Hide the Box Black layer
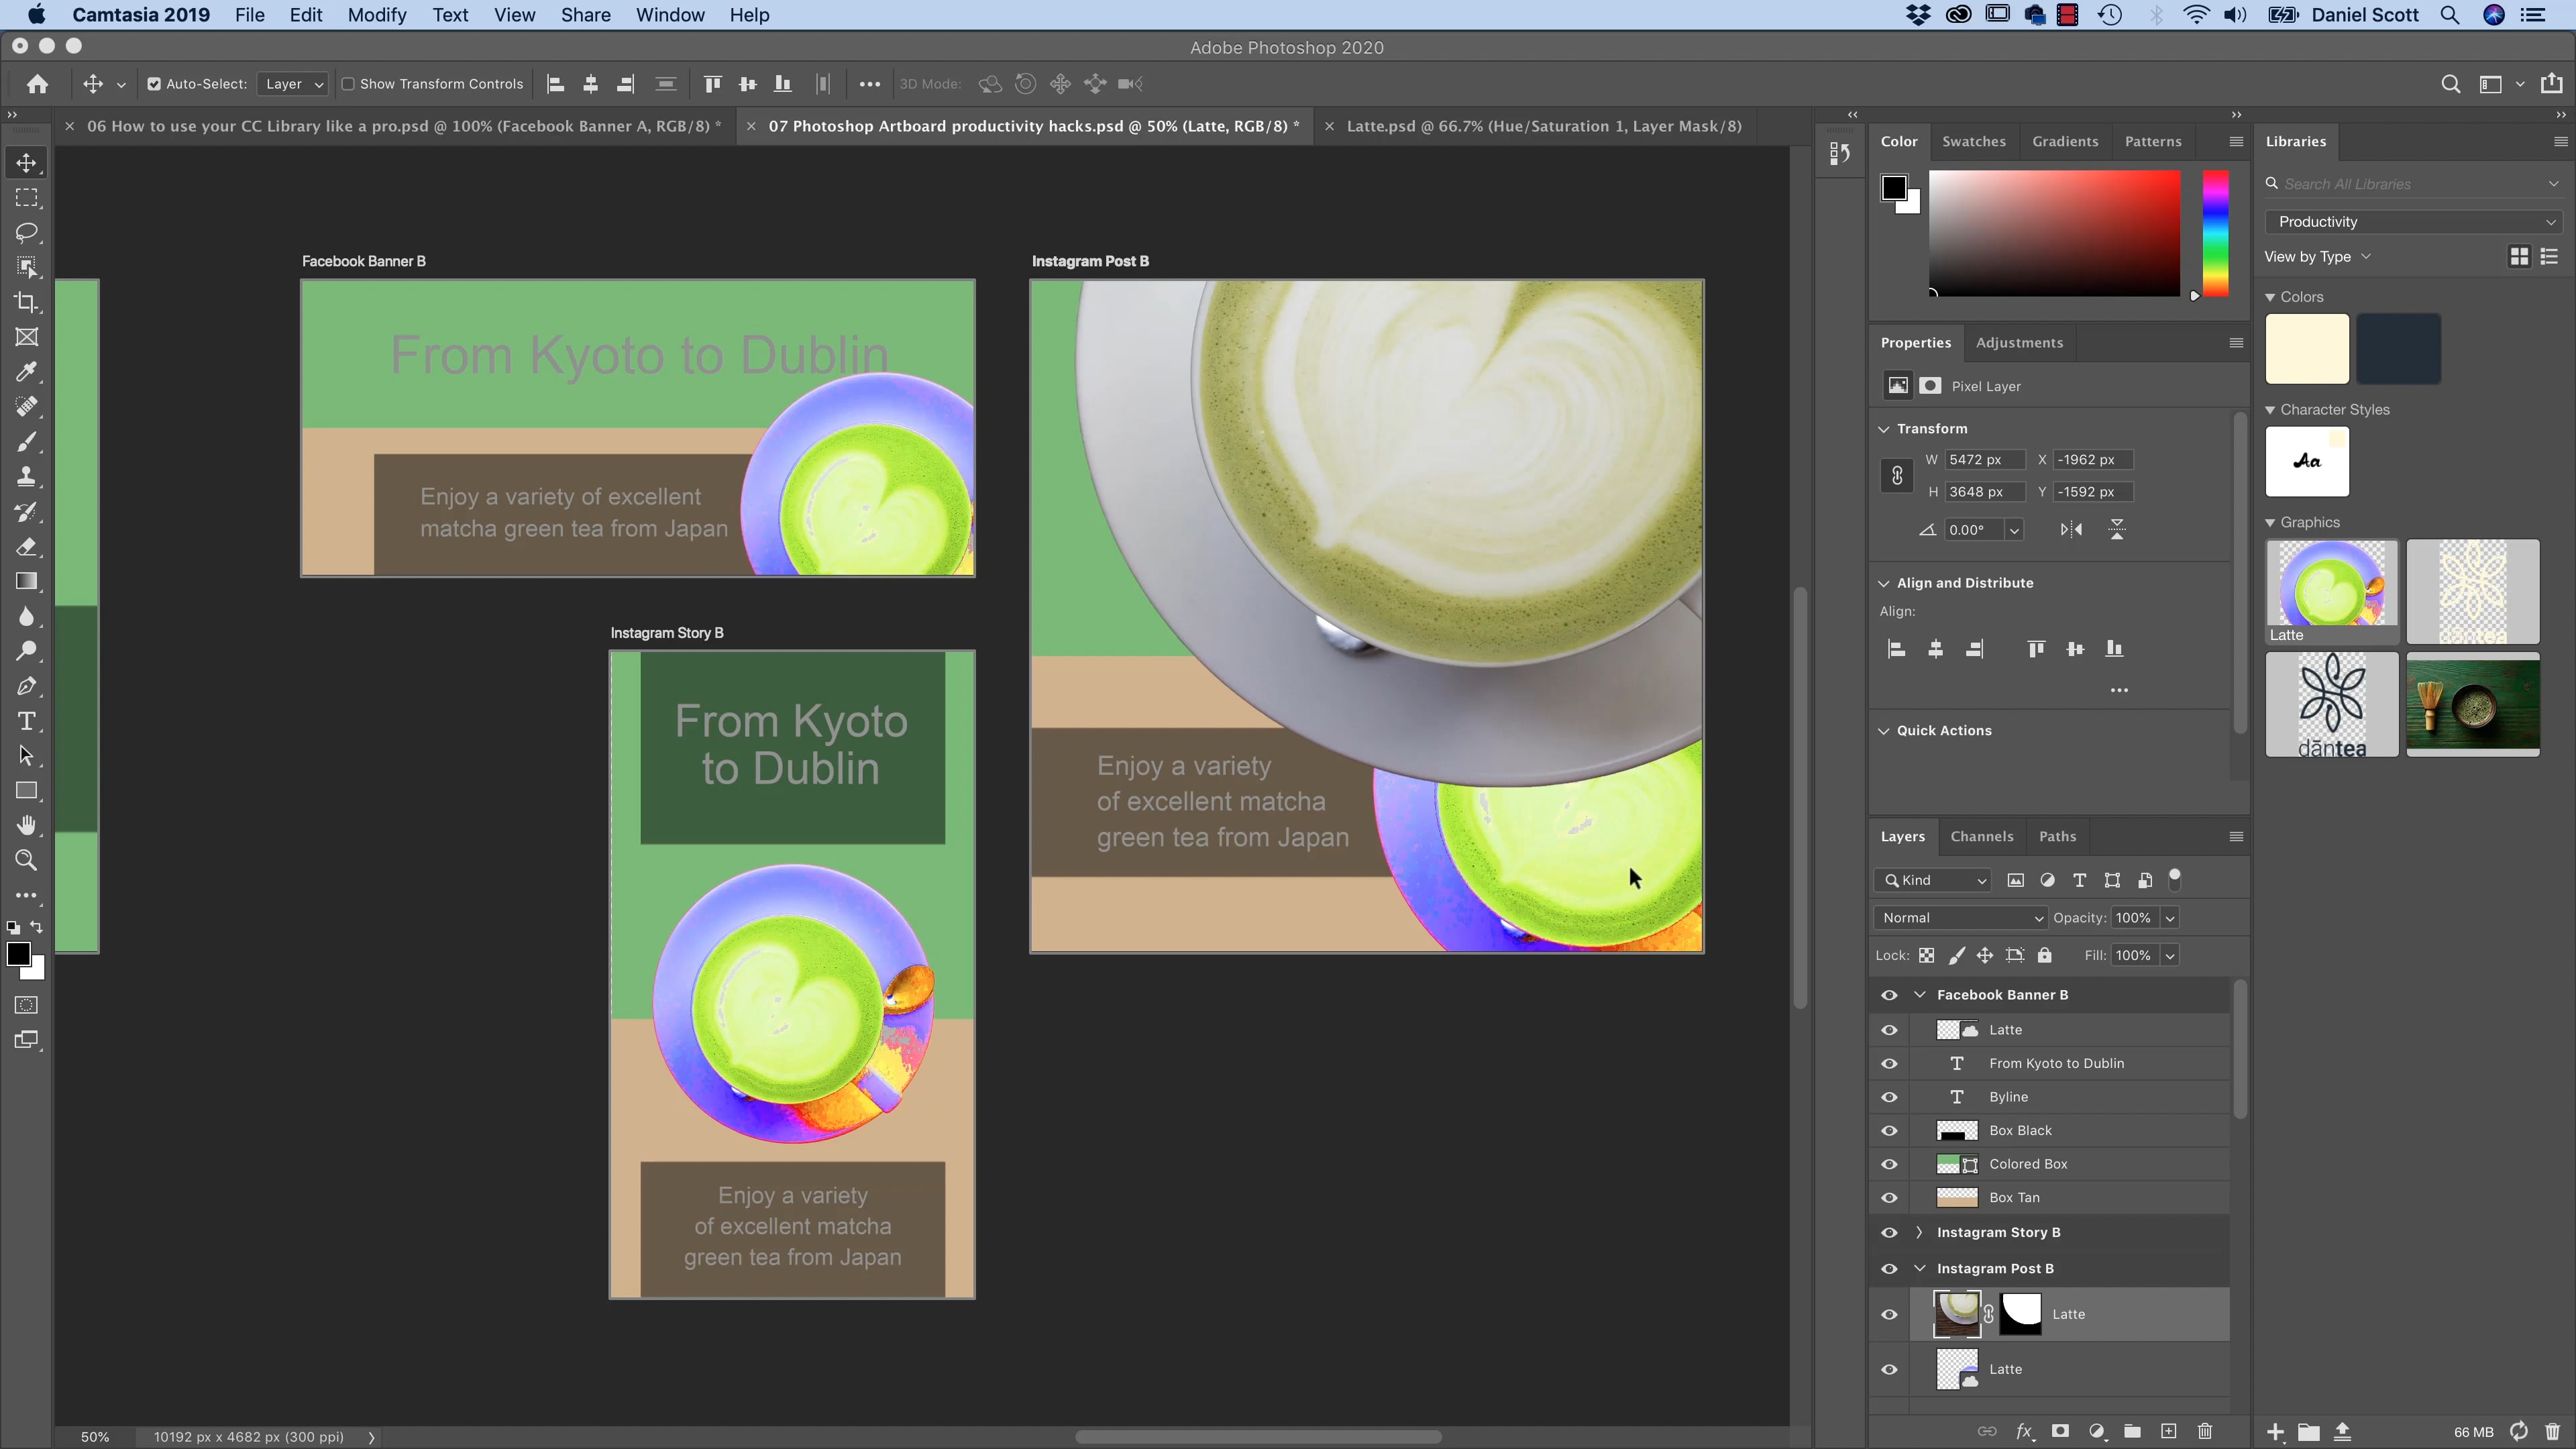This screenshot has height=1449, width=2576. [x=1889, y=1130]
